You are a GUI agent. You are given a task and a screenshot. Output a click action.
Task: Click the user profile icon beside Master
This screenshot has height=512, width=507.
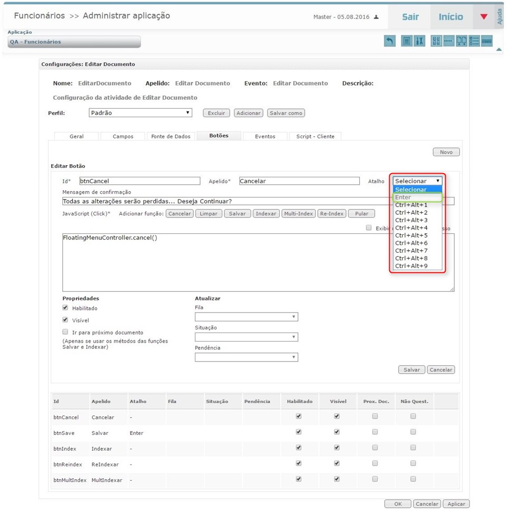coord(377,17)
